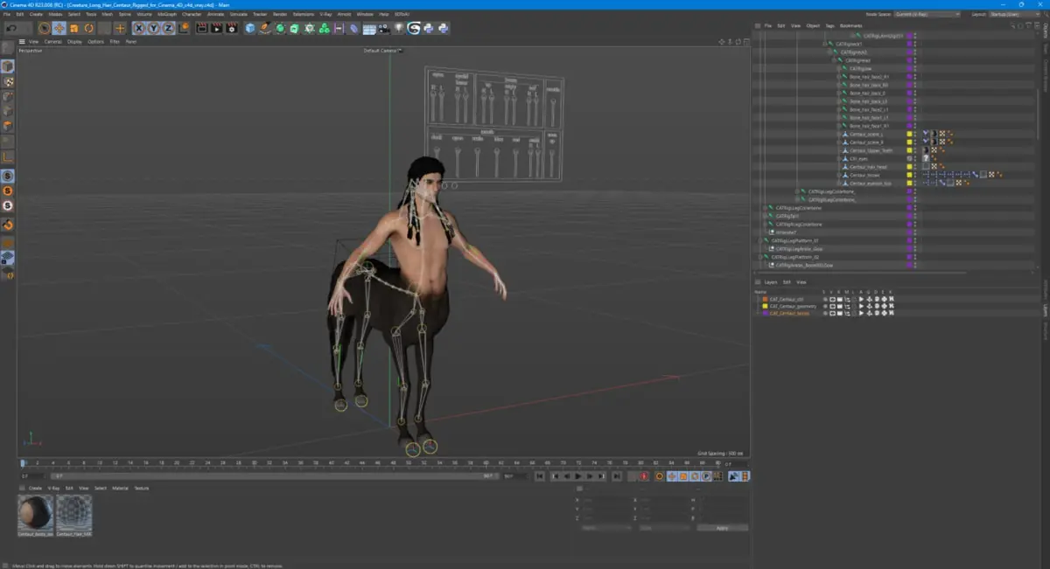The width and height of the screenshot is (1050, 569).
Task: Open the Node Space dropdown
Action: [927, 14]
